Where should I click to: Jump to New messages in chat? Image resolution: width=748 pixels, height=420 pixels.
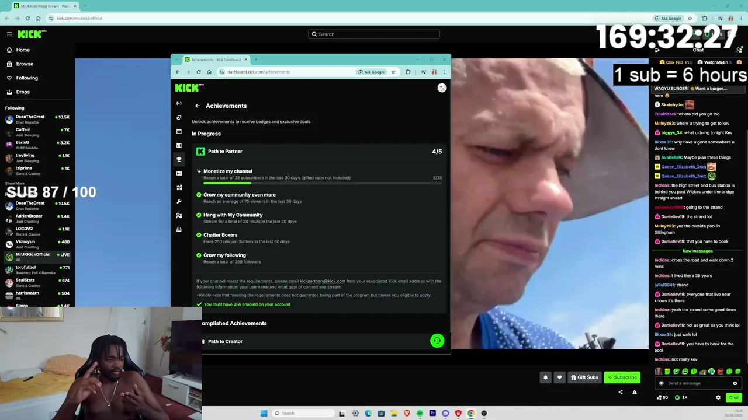point(698,251)
